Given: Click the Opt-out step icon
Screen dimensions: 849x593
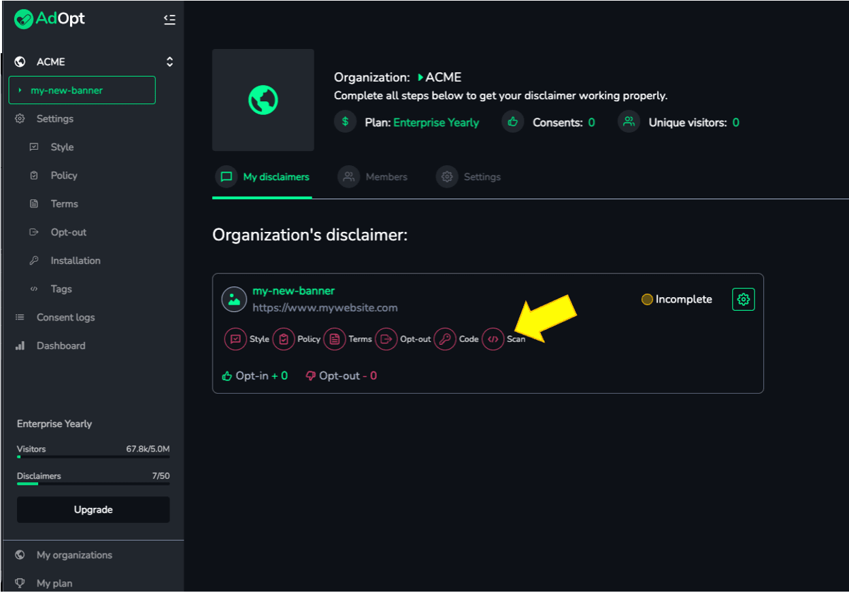Looking at the screenshot, I should point(386,339).
